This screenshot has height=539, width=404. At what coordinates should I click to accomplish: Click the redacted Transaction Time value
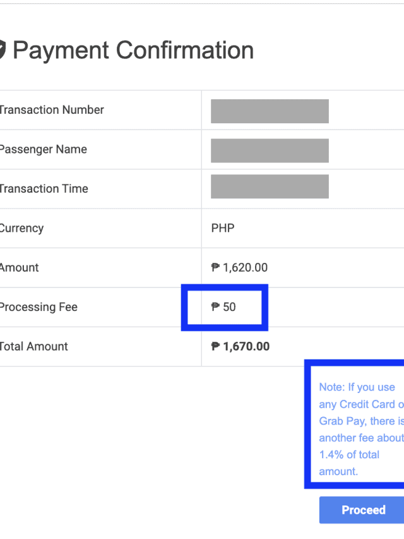270,187
